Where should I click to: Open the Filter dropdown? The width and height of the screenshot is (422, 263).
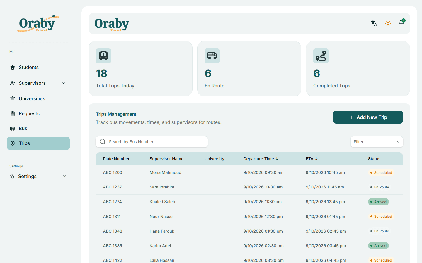pyautogui.click(x=377, y=142)
